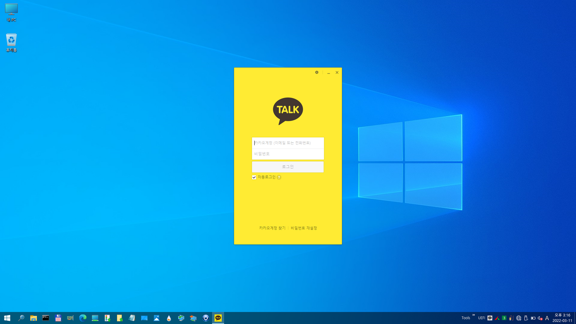This screenshot has width=576, height=324.
Task: Open the monitor sync arrows taskbar icon
Action: point(181,318)
